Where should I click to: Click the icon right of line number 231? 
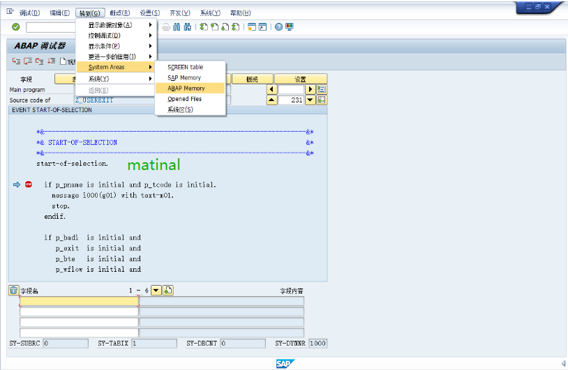click(322, 100)
